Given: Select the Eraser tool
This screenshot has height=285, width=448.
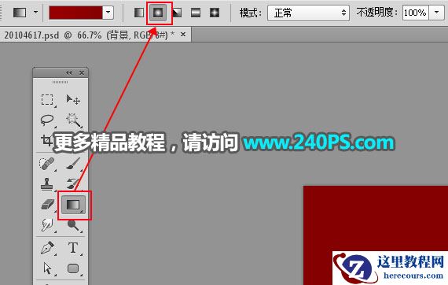Looking at the screenshot, I should click(x=47, y=205).
